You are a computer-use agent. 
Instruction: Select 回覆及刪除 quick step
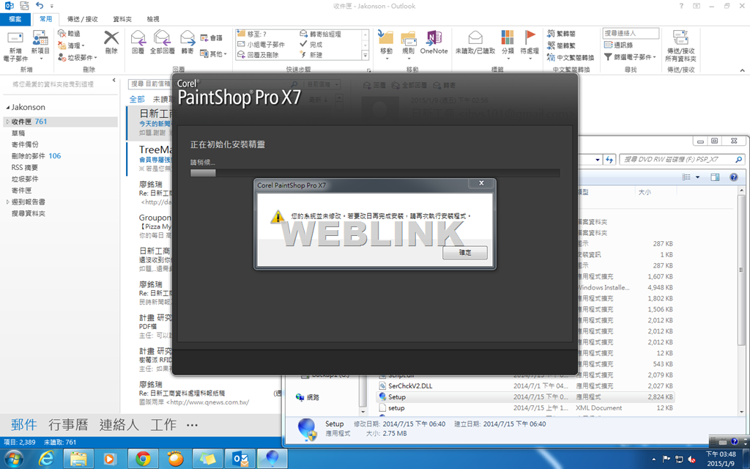[x=259, y=55]
